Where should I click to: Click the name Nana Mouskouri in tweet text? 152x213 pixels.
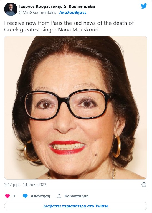79,30
